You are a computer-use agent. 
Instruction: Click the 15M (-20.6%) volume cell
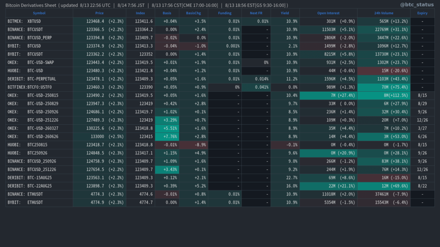pos(384,71)
